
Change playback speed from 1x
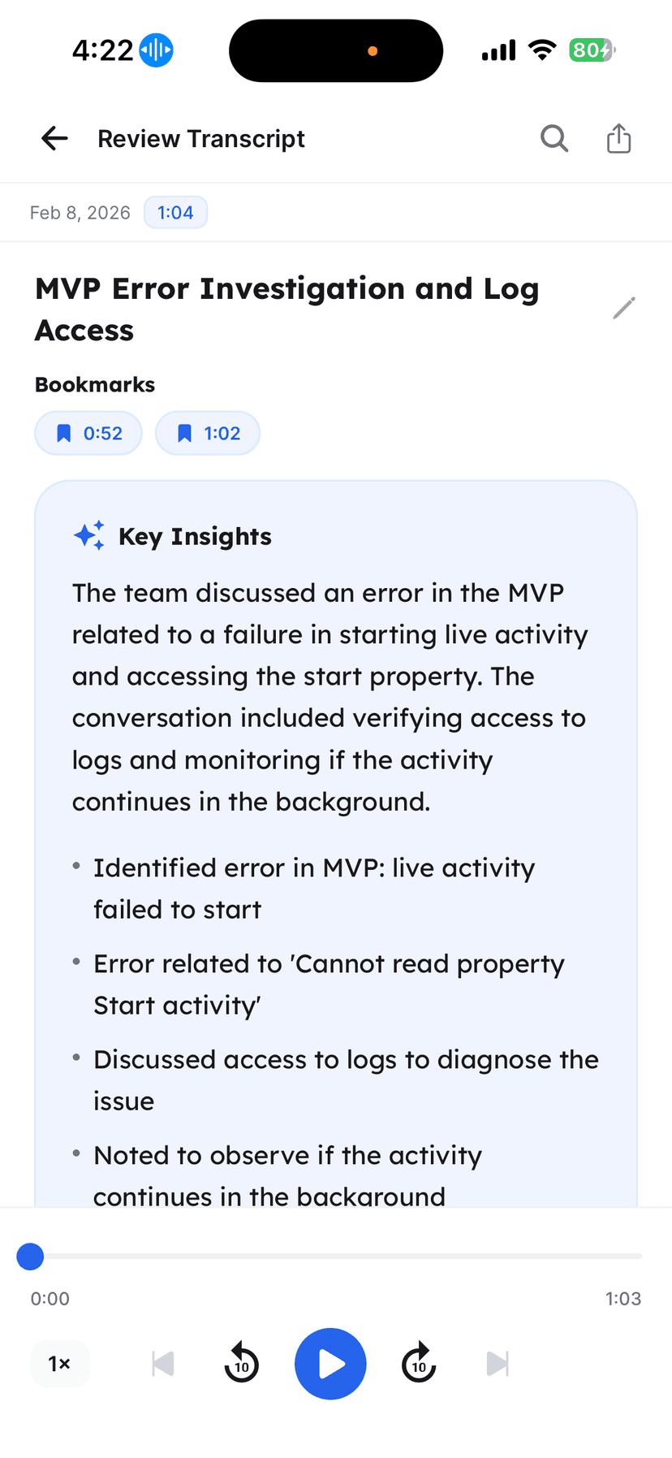60,1364
